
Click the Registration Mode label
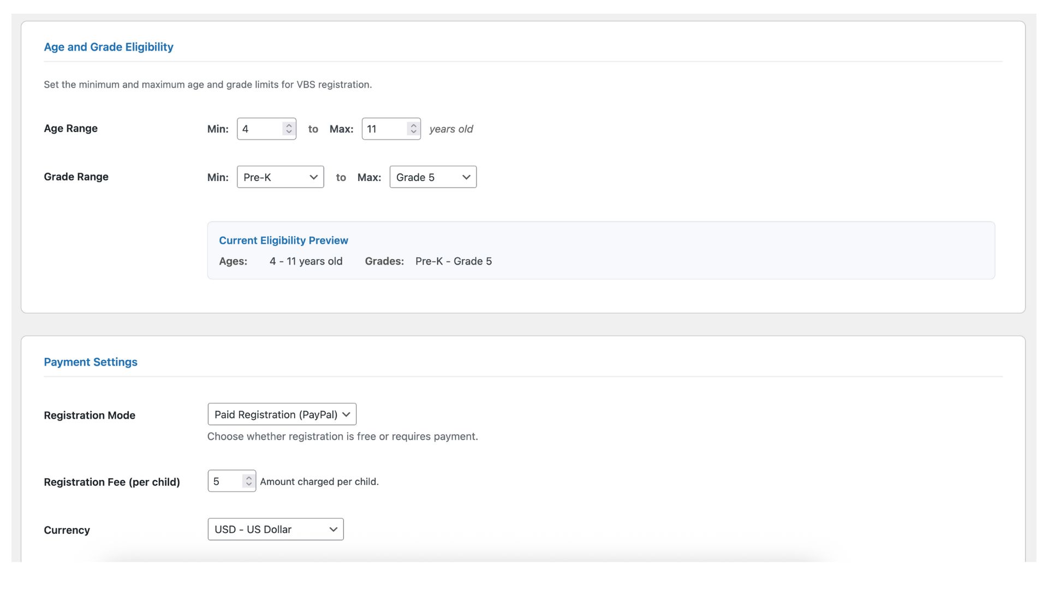90,415
